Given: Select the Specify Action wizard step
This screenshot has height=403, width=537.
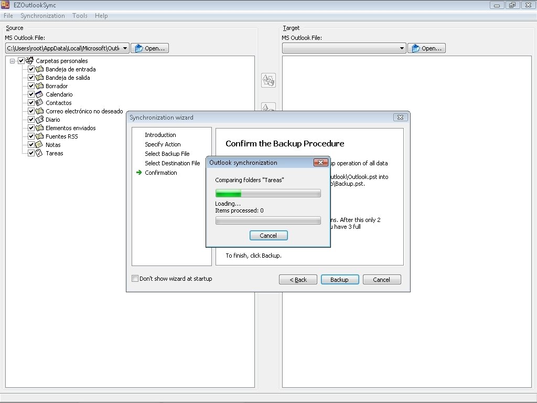Looking at the screenshot, I should [x=163, y=144].
